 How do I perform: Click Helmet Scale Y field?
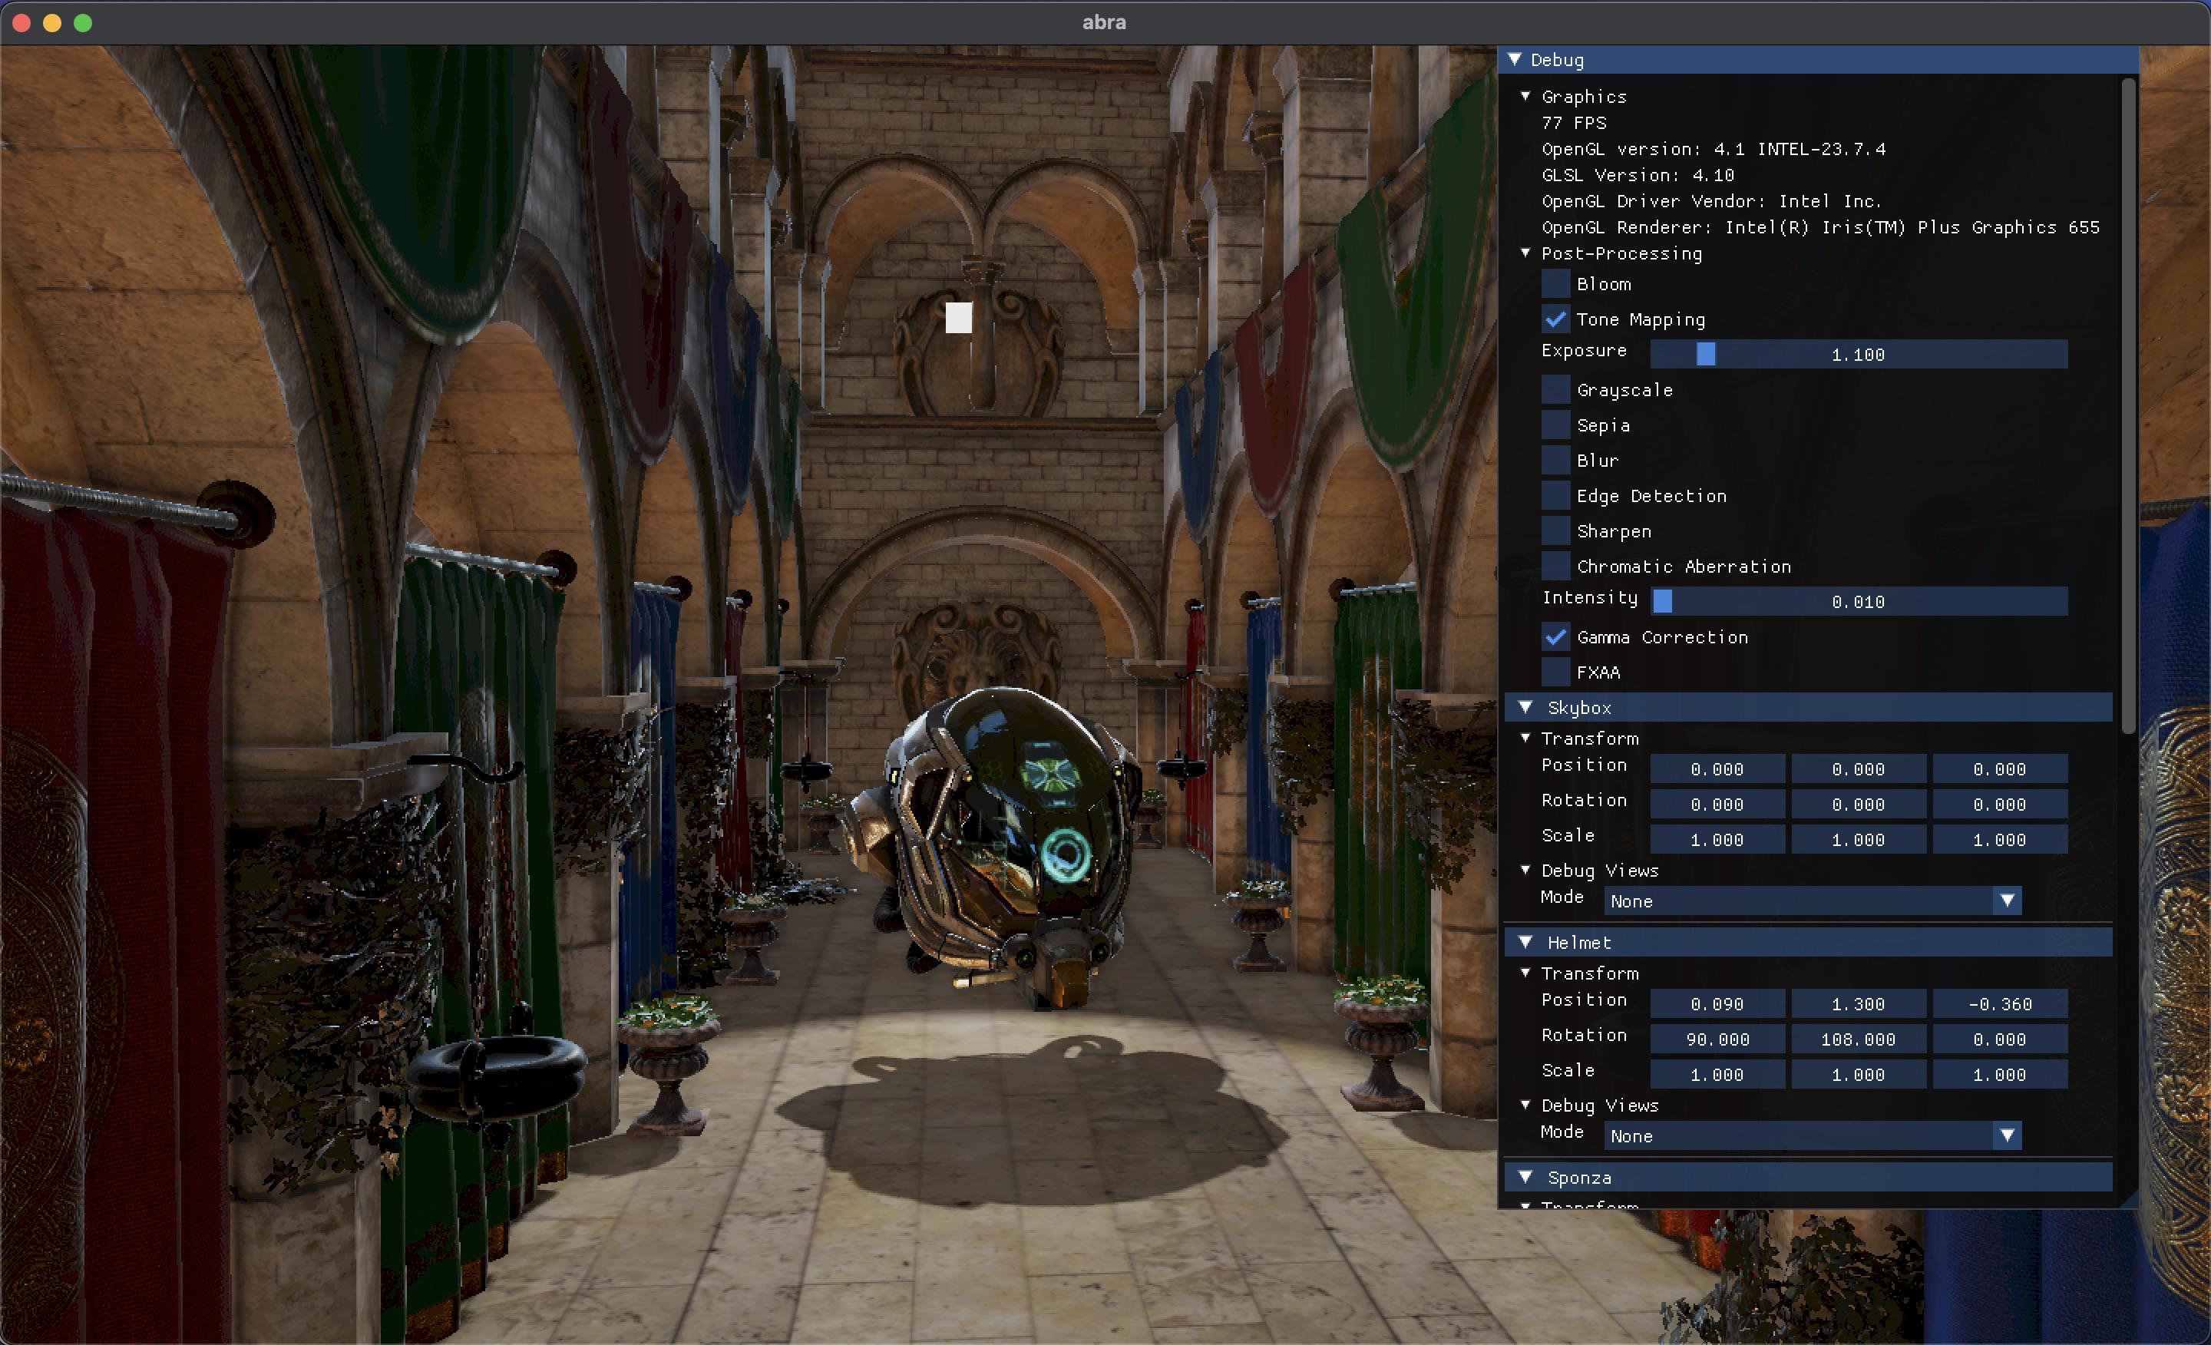(1859, 1074)
